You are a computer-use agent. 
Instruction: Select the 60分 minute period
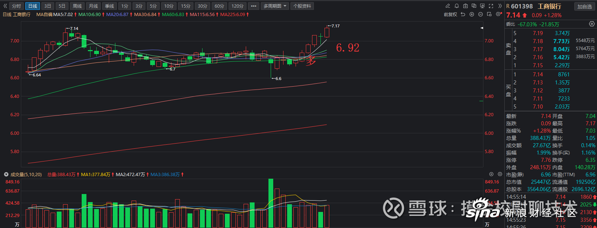(x=219, y=6)
